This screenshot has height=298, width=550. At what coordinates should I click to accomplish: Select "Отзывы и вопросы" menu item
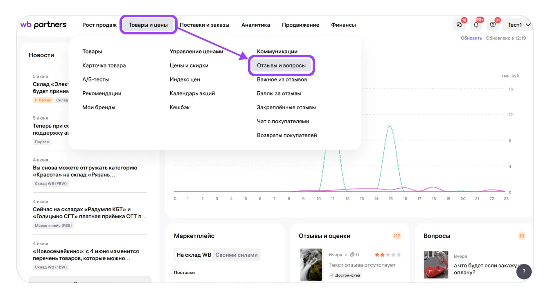pos(281,65)
